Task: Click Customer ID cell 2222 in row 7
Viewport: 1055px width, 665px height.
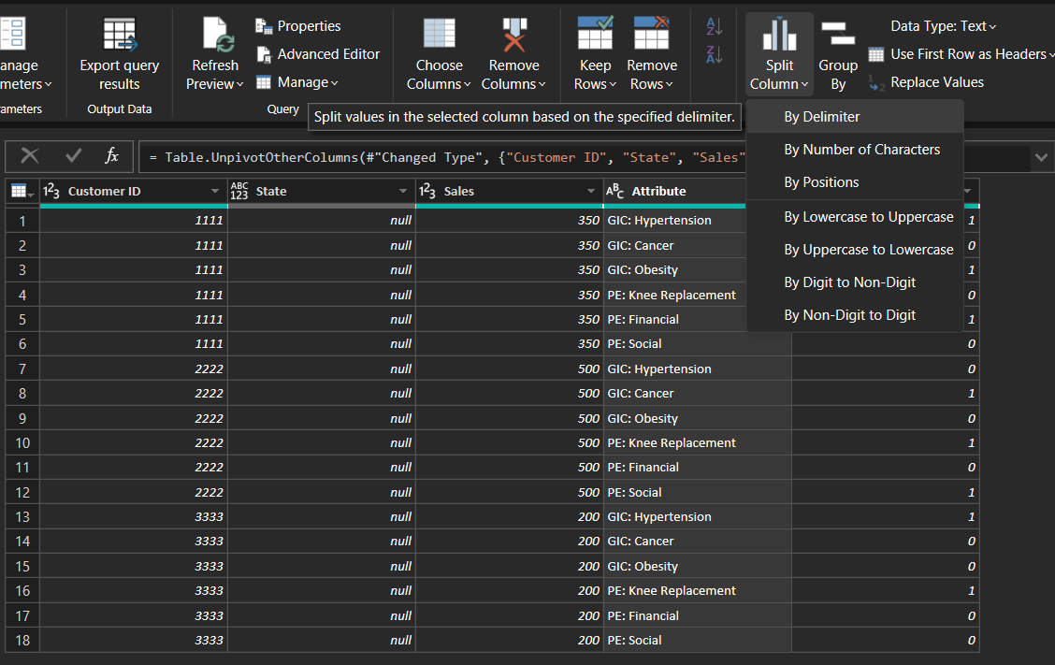Action: 134,369
